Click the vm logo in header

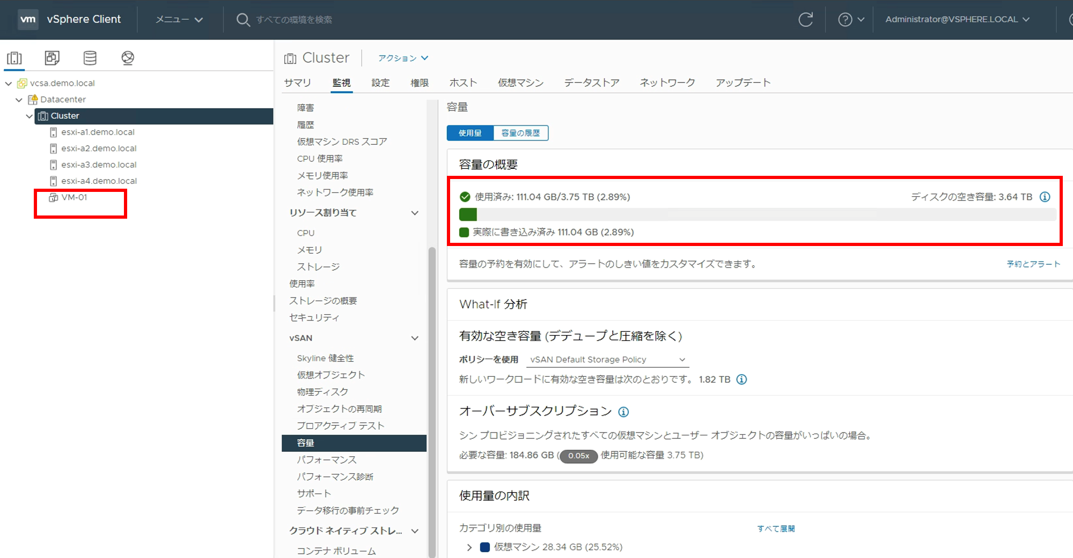click(28, 19)
